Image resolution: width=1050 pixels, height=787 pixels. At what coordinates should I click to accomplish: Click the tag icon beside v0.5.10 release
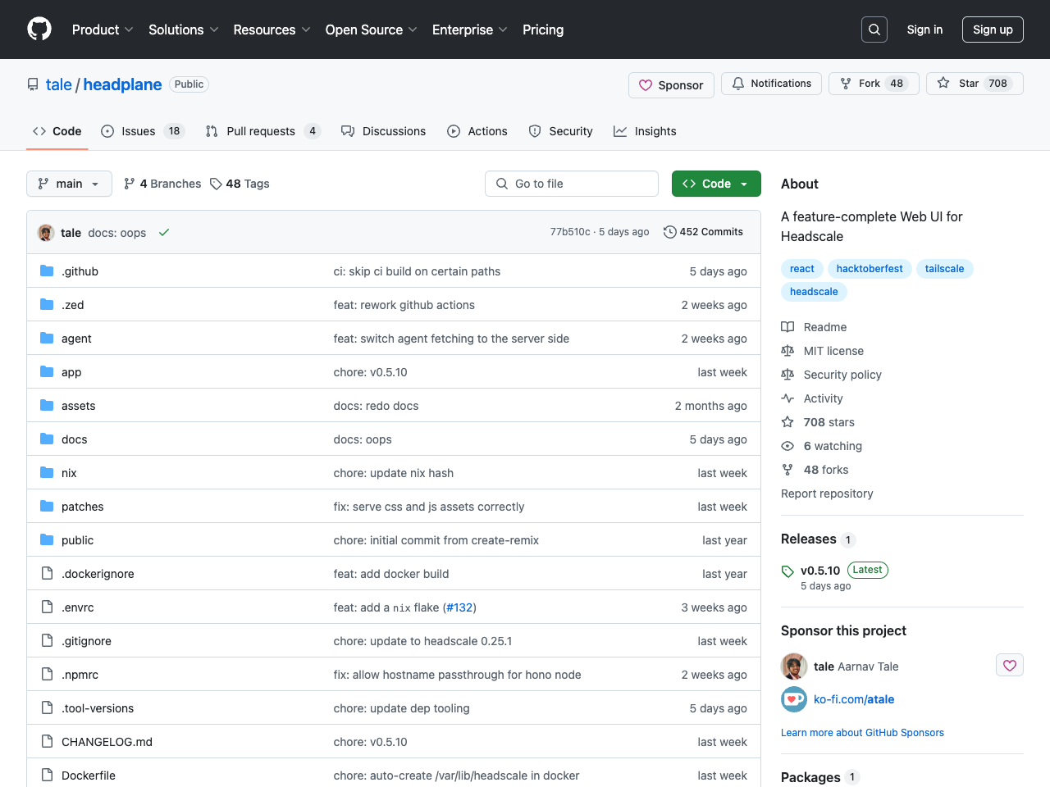(787, 571)
